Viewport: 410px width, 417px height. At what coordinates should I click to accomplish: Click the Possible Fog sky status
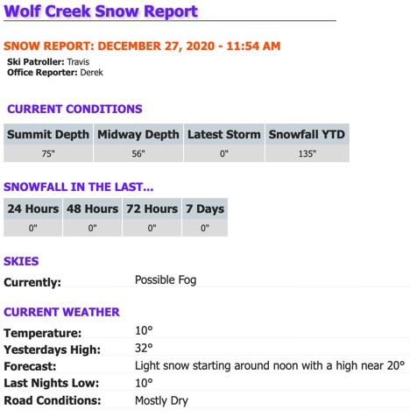coord(166,280)
